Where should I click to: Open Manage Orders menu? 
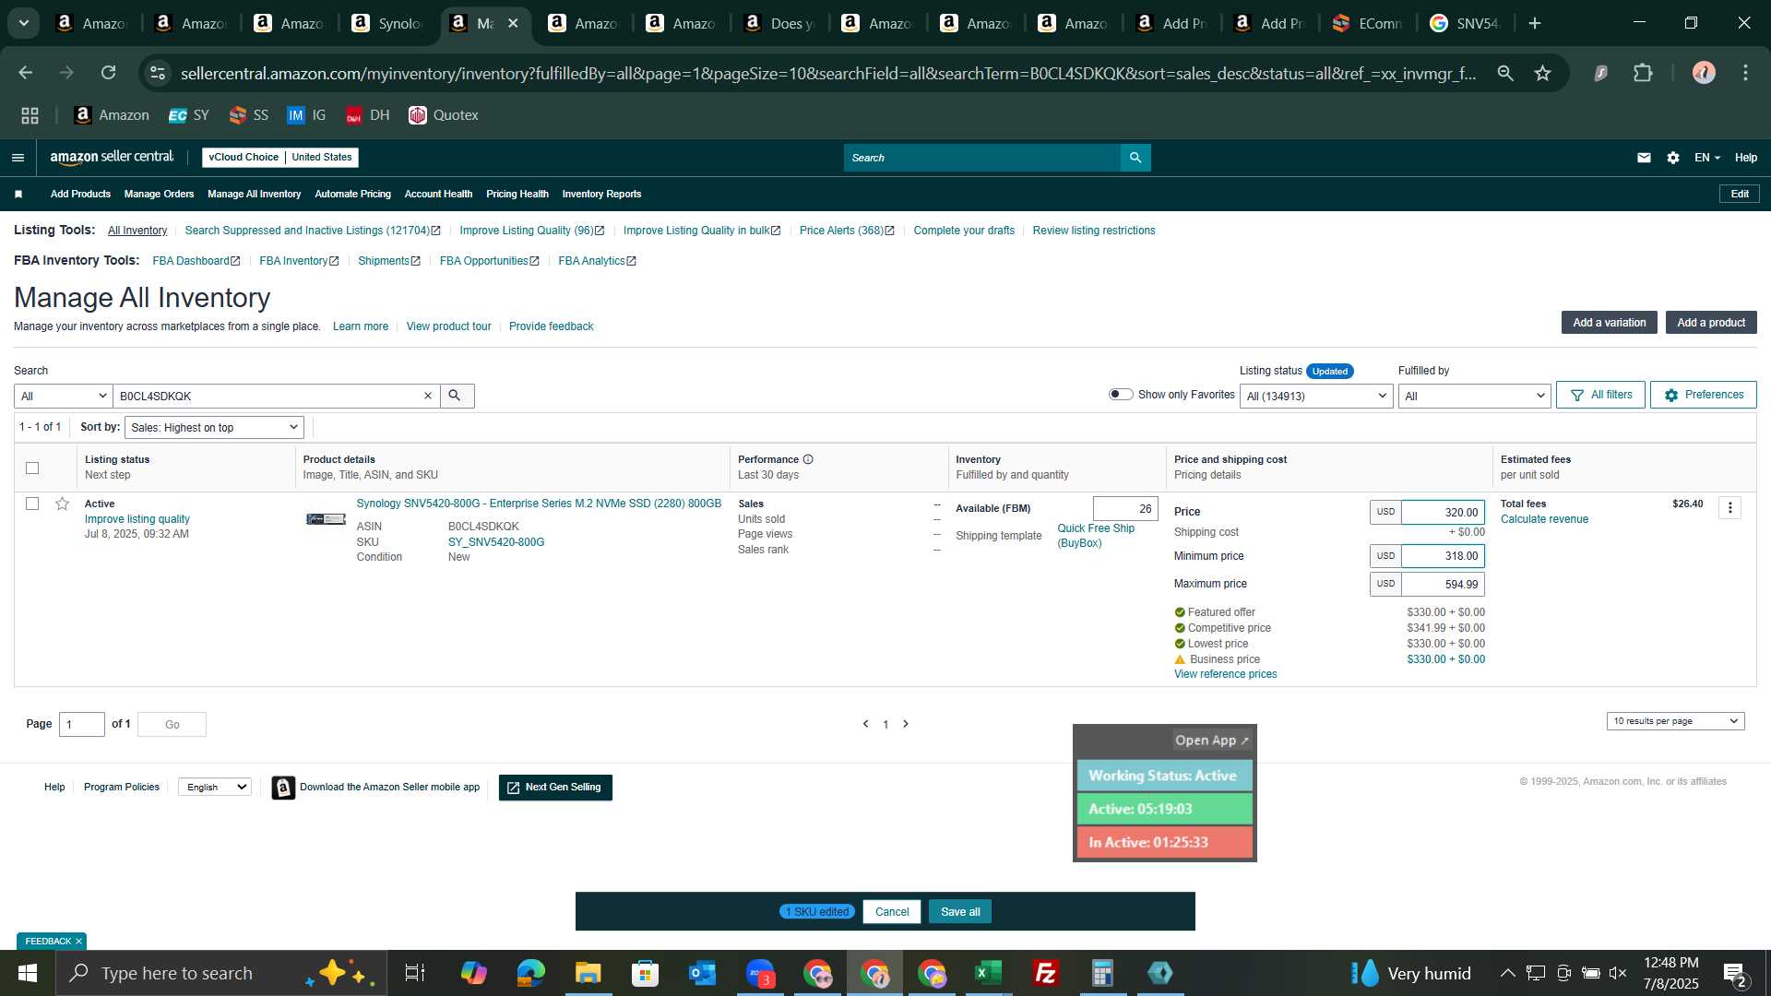coord(159,194)
